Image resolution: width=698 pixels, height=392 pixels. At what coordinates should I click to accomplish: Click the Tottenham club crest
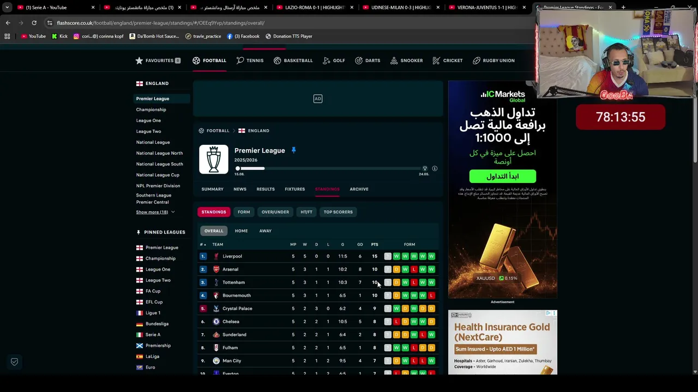click(x=216, y=282)
